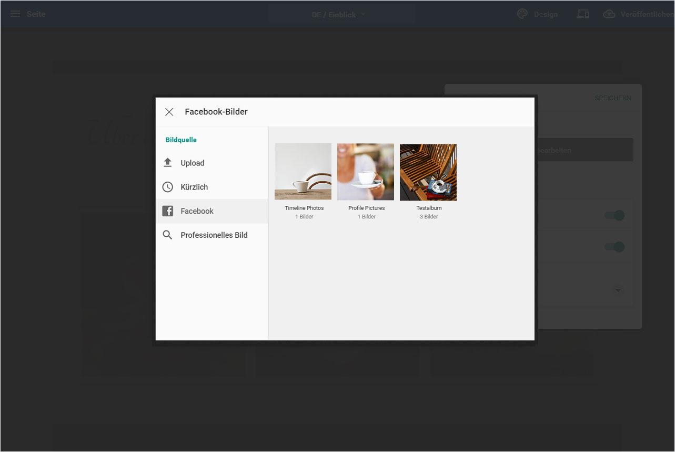Open the Timeline Photos album thumbnail
The height and width of the screenshot is (452, 675).
pyautogui.click(x=303, y=172)
